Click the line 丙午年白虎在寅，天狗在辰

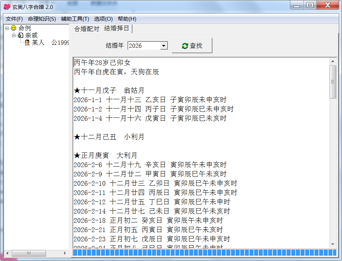pos(116,72)
